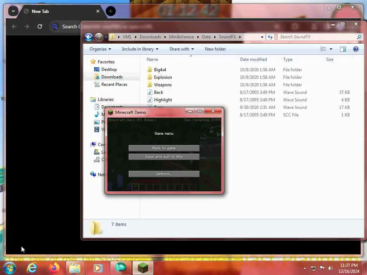Open a new browser tab
The width and height of the screenshot is (367, 275).
[111, 11]
